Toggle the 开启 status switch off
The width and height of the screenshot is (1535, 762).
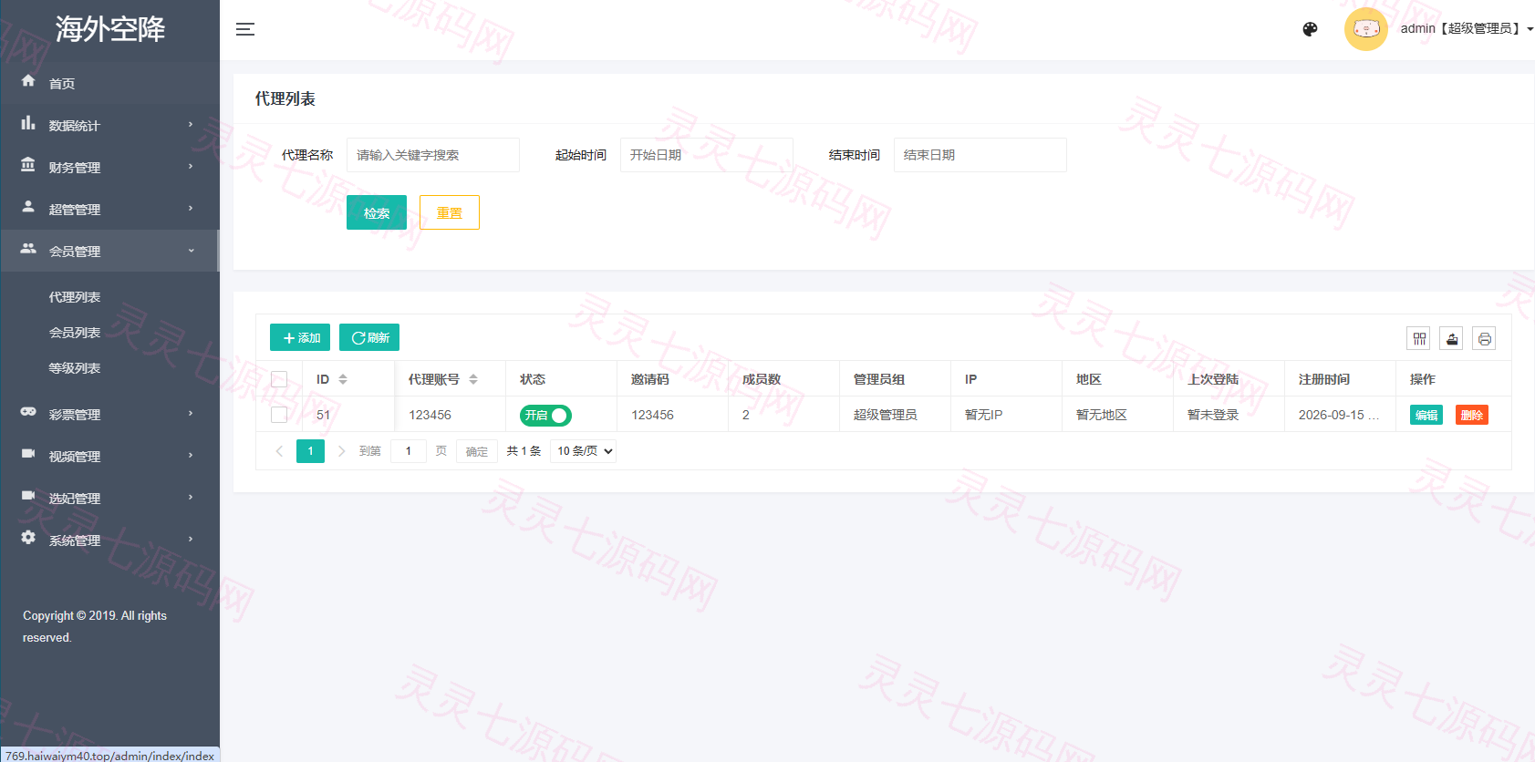pyautogui.click(x=545, y=416)
